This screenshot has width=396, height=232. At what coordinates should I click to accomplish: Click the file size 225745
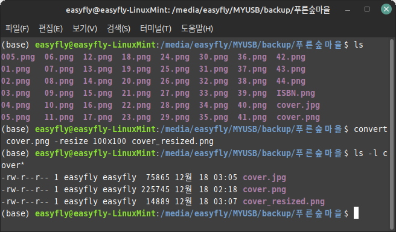pyautogui.click(x=156, y=190)
